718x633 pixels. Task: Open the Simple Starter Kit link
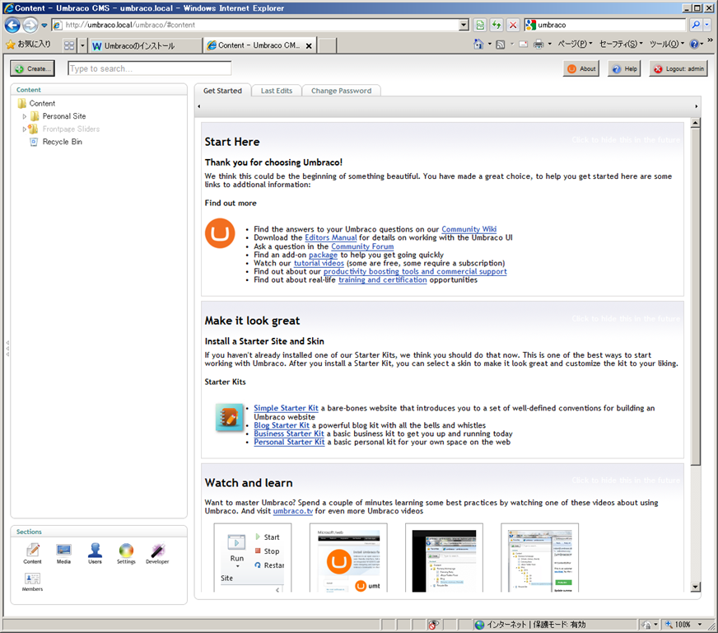click(x=287, y=408)
